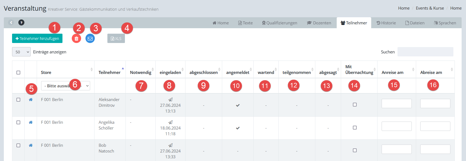466x161 pixels.
Task: Open the Store filter 'Bitte auswählen' dropdown
Action: [x=65, y=86]
